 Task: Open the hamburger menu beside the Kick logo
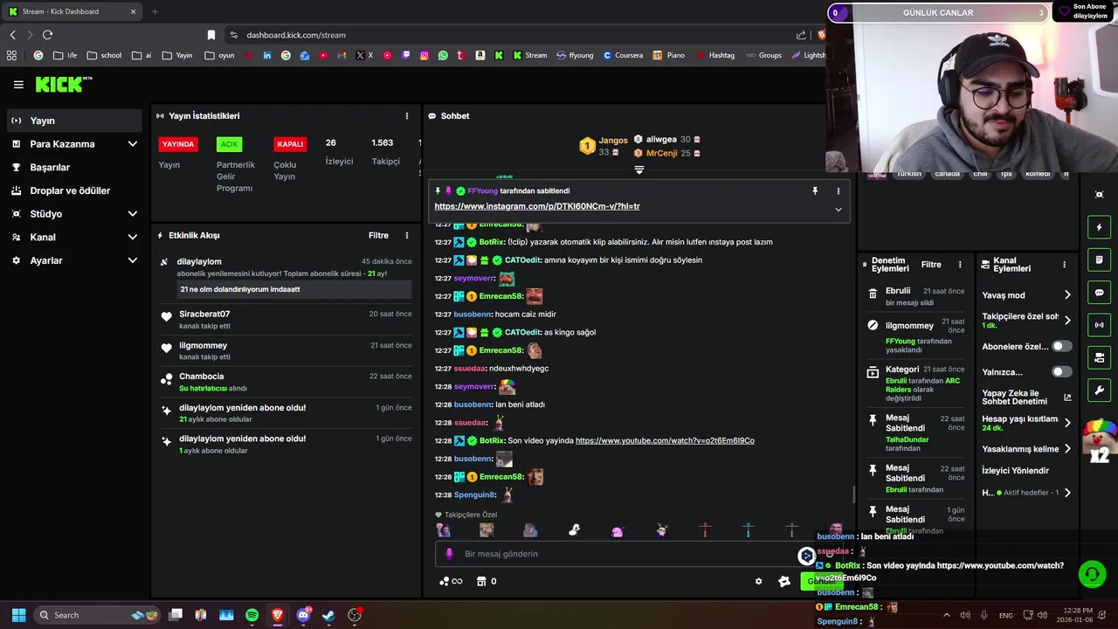point(18,85)
